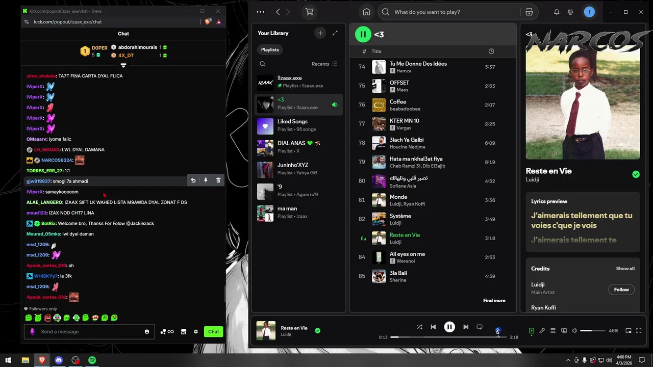Open the Juninho'XYZ playlist
Image resolution: width=653 pixels, height=367 pixels.
click(298, 169)
